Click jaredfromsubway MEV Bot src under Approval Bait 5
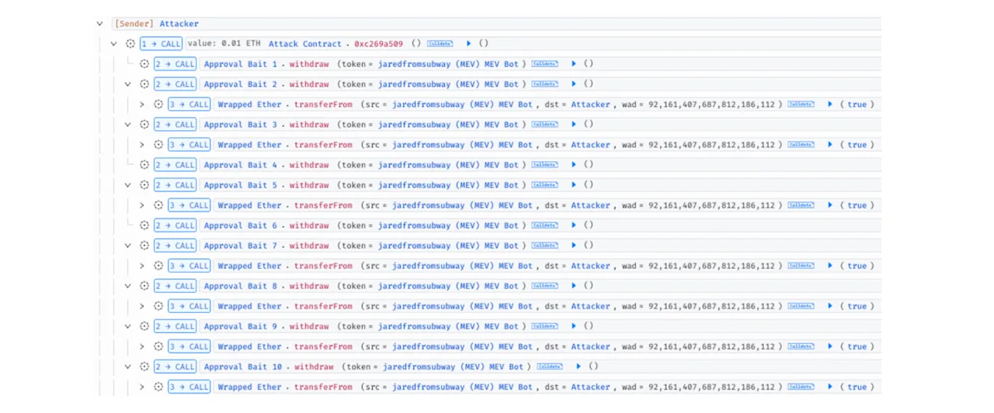The image size is (994, 413). click(462, 205)
